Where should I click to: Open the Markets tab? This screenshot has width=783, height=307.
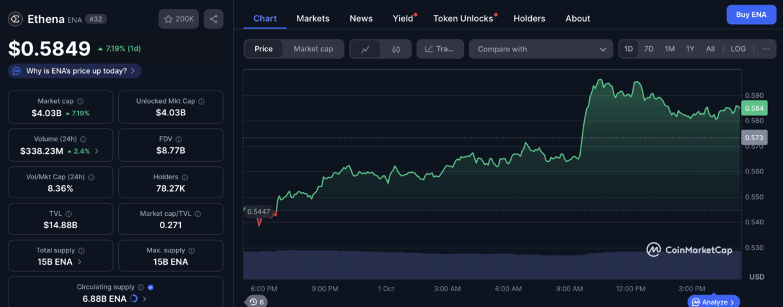[313, 18]
